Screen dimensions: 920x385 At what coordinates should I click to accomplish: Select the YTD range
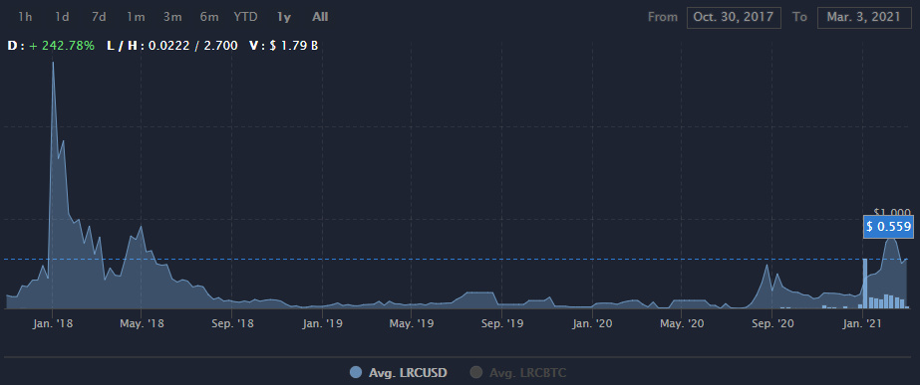pyautogui.click(x=245, y=17)
